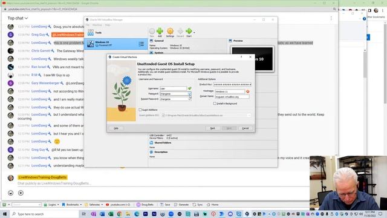
Task: Click the Save button in bottom toolbar
Action: point(165,205)
